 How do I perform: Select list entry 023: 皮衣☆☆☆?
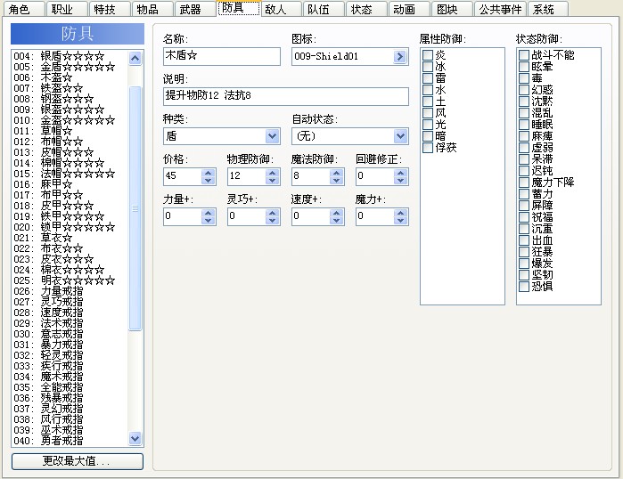[x=70, y=259]
